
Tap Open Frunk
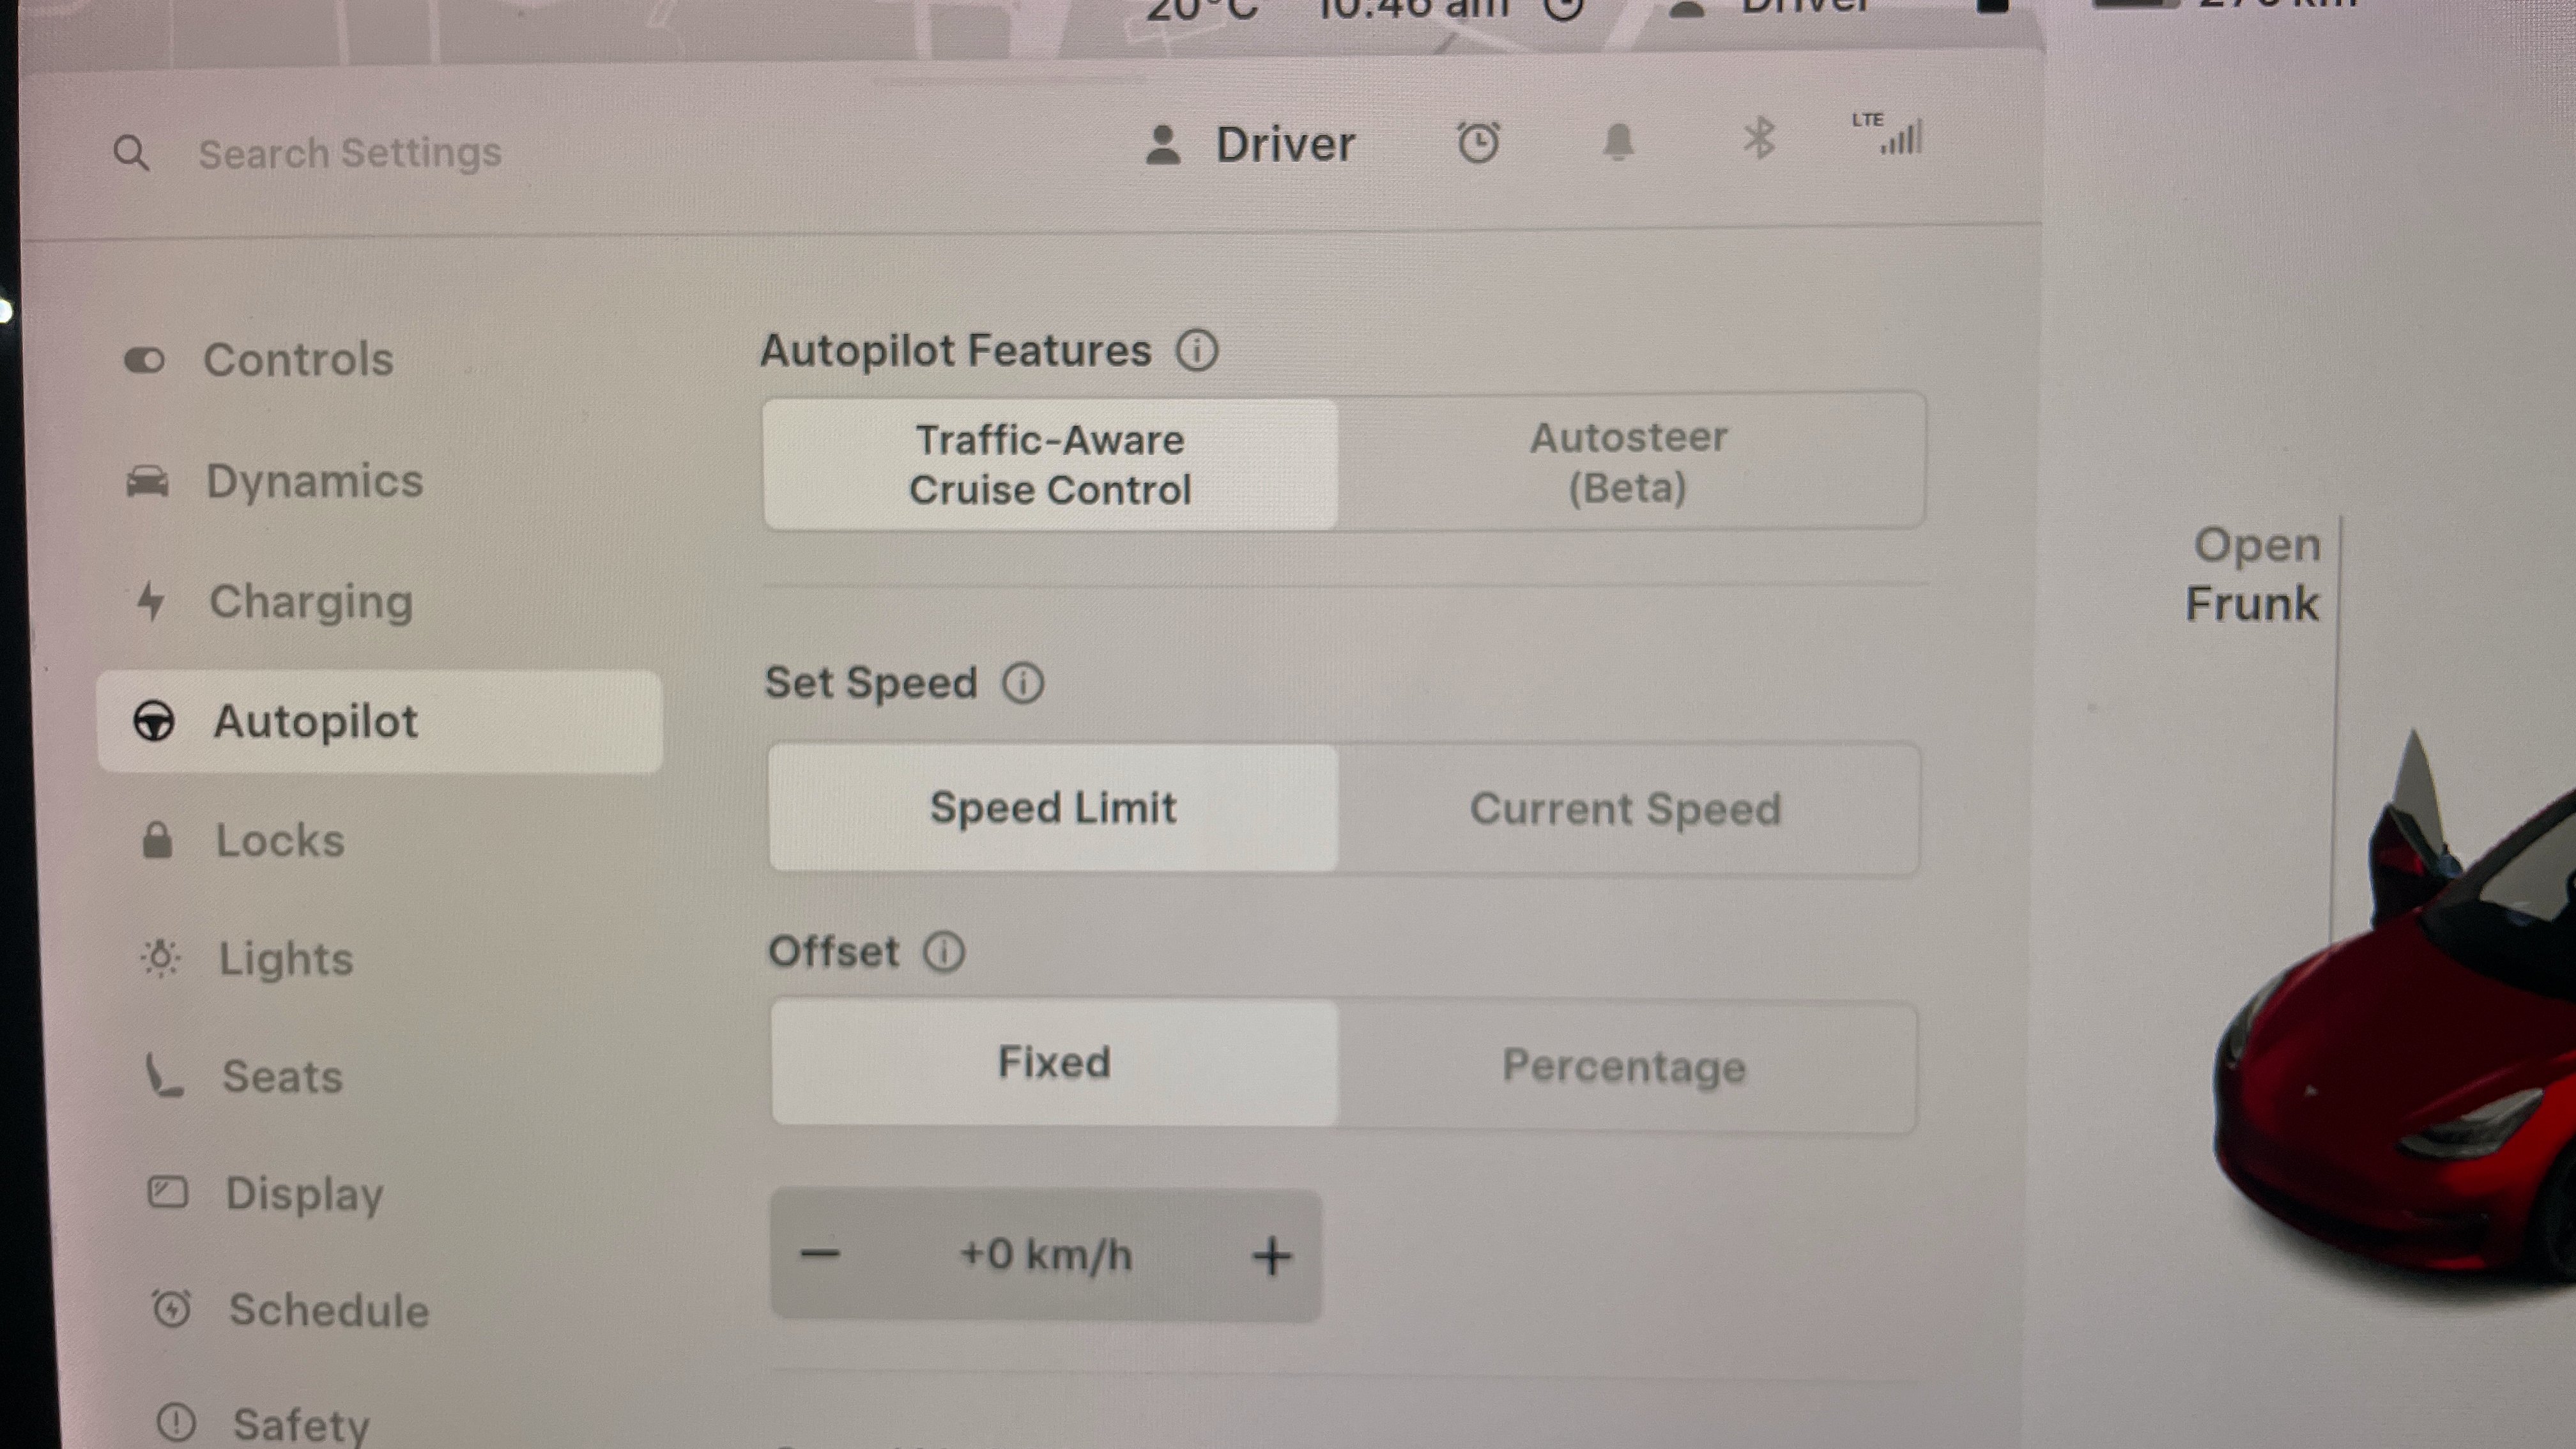tap(2253, 574)
